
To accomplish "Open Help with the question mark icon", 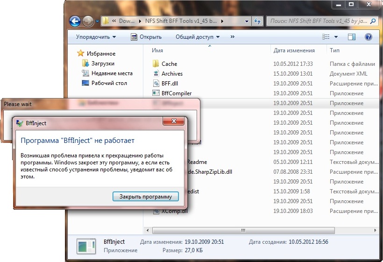I will [x=368, y=37].
